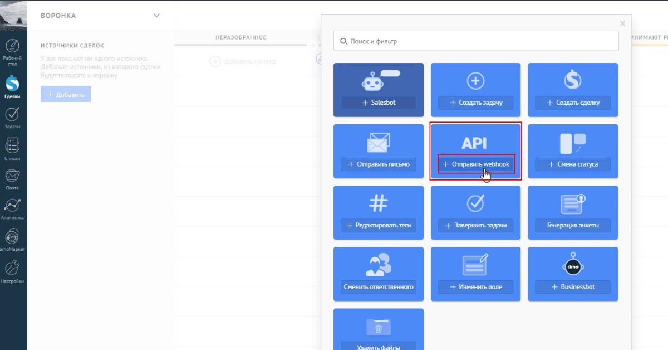
Task: Choose the Отправить webhook API action
Action: pyautogui.click(x=475, y=163)
